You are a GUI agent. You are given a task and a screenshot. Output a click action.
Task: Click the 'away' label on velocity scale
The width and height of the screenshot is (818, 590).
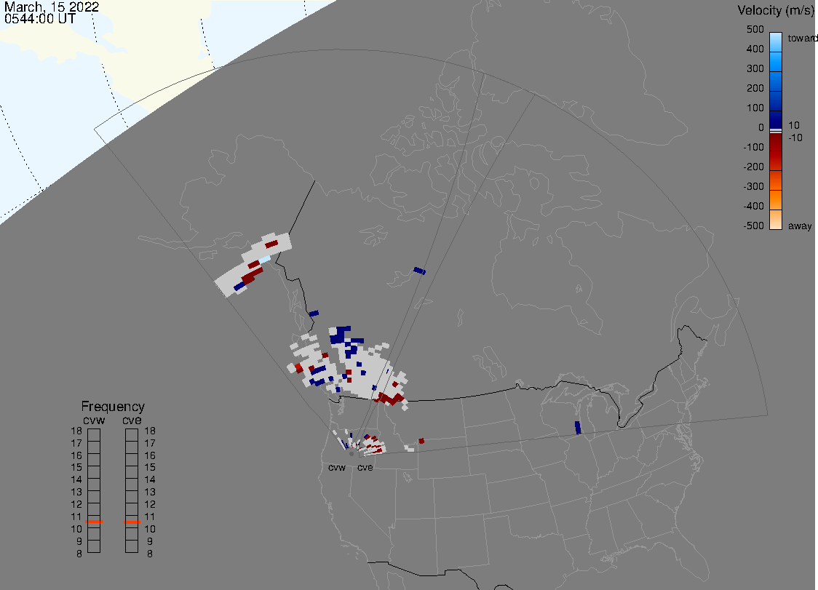point(800,226)
